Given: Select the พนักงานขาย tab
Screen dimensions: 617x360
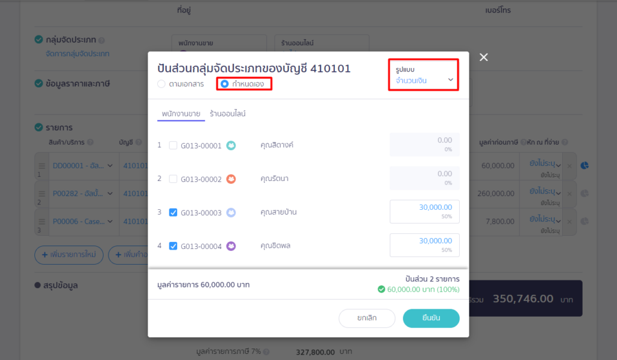Looking at the screenshot, I should point(181,113).
